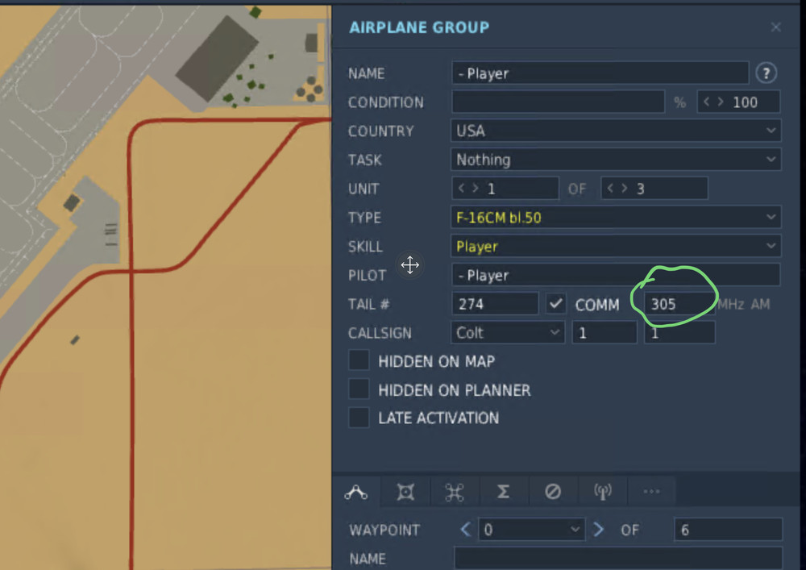Open the CALLSIGN dropdown showing Colt
This screenshot has width=806, height=570.
click(508, 332)
